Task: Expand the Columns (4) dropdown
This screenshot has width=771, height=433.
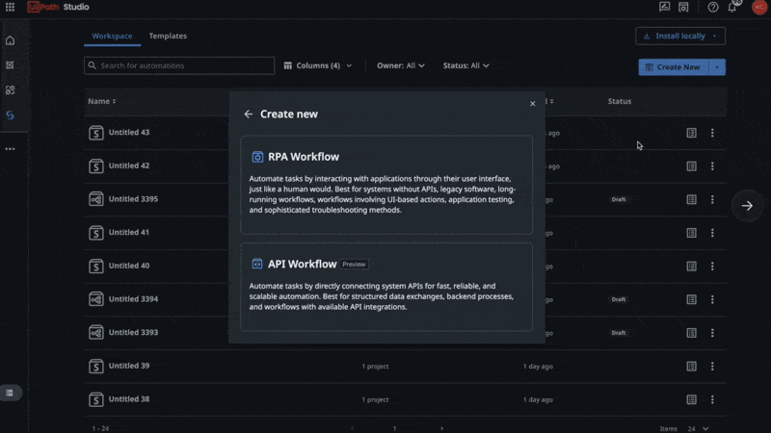Action: coord(318,66)
